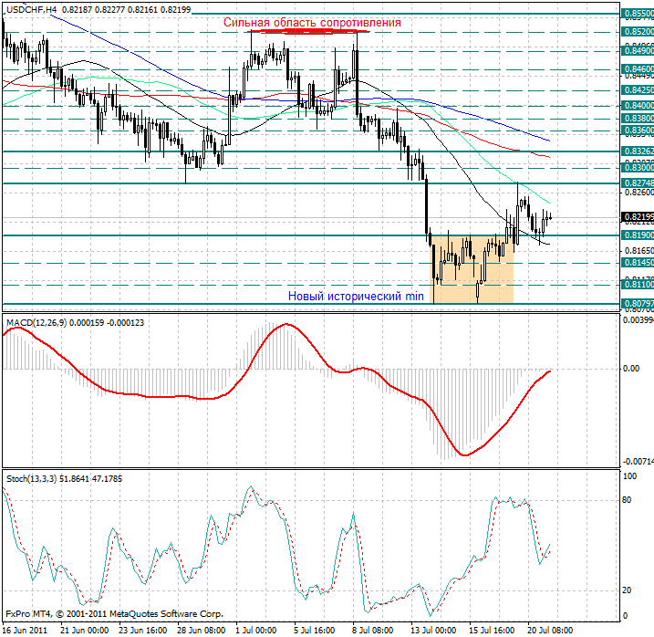Screen dimensions: 654x637
Task: Click the FxPro MT4 MetaQuotes copyright text
Action: point(113,614)
